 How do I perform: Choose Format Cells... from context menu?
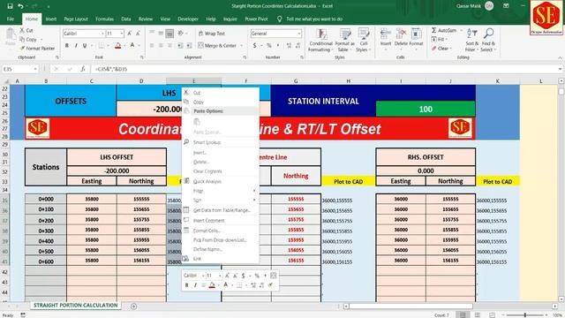pos(221,231)
